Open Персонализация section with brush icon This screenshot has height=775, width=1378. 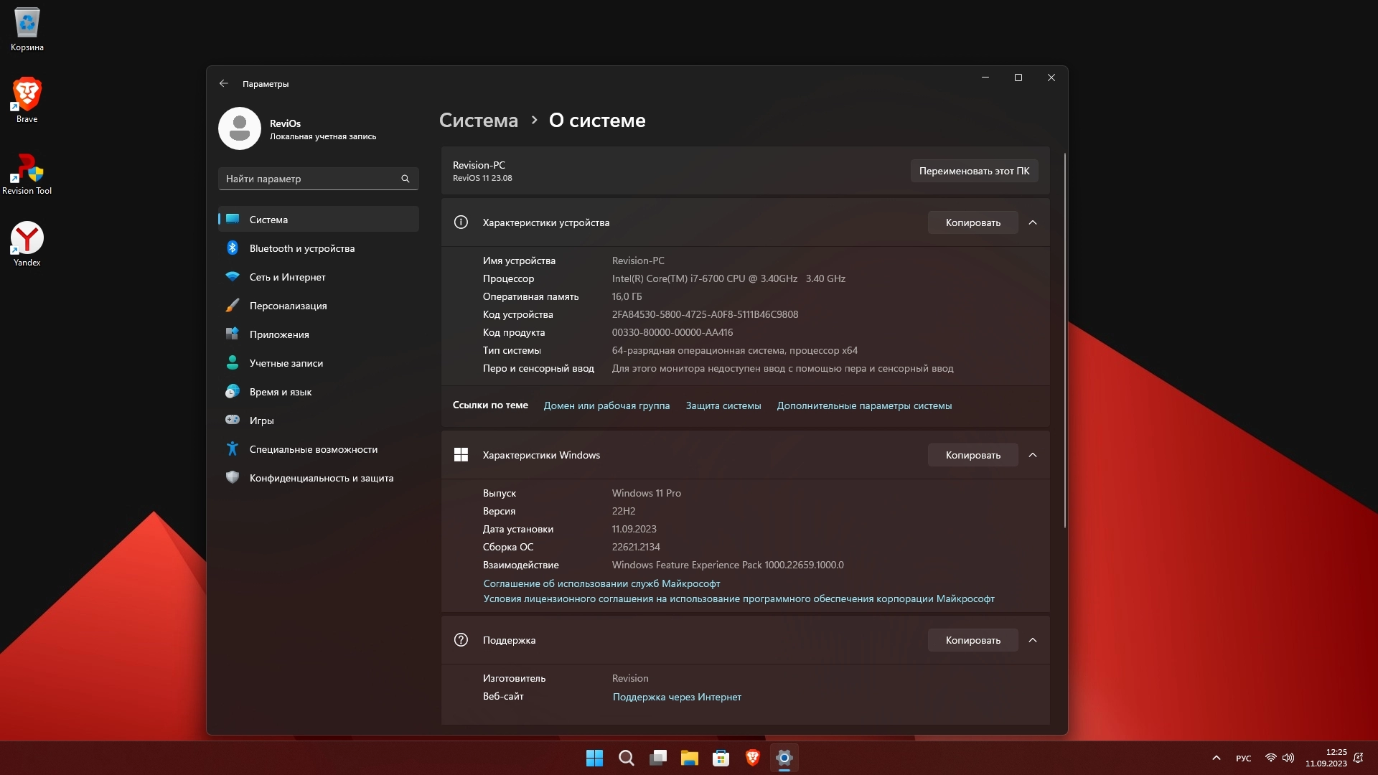[288, 306]
